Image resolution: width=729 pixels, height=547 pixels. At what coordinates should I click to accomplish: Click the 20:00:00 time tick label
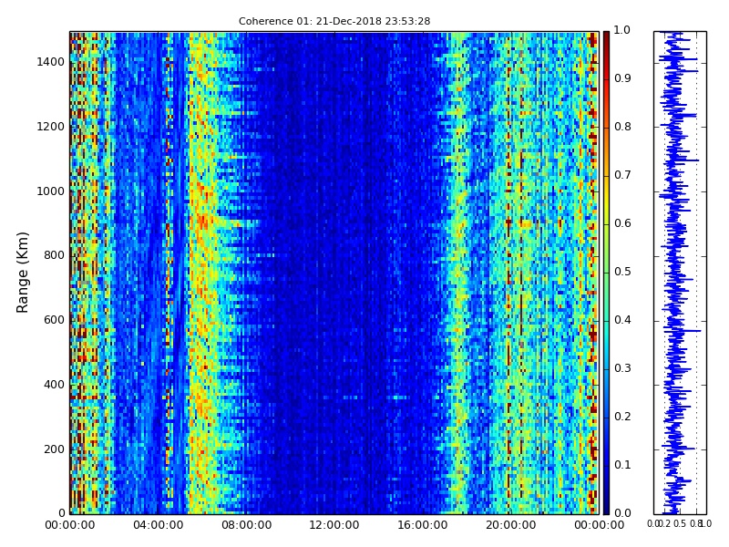[x=511, y=526]
